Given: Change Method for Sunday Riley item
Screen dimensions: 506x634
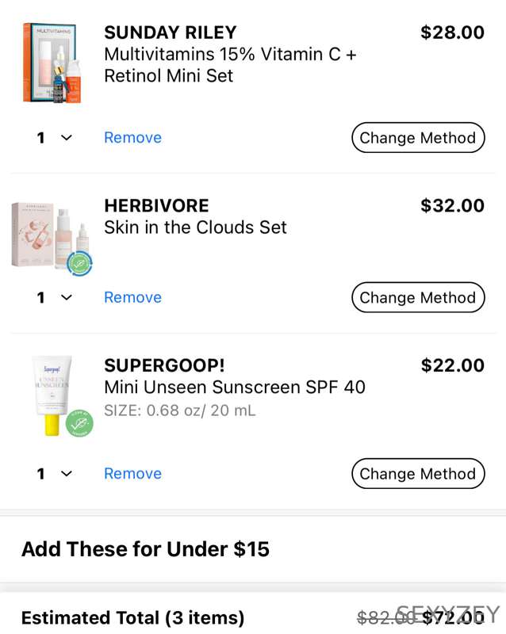Looking at the screenshot, I should pos(418,137).
